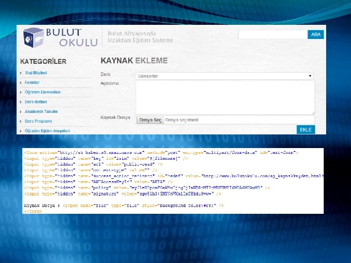
Task: Open the Ders dropdown showing Sensorler
Action: (224, 76)
